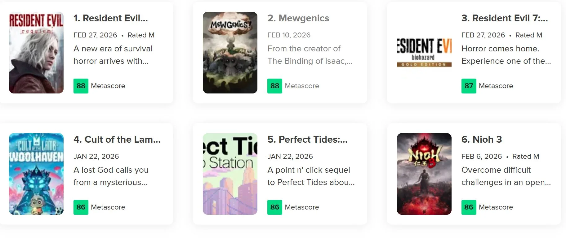Click the 'From the creator of The Binding...' description
The width and height of the screenshot is (566, 238).
310,55
